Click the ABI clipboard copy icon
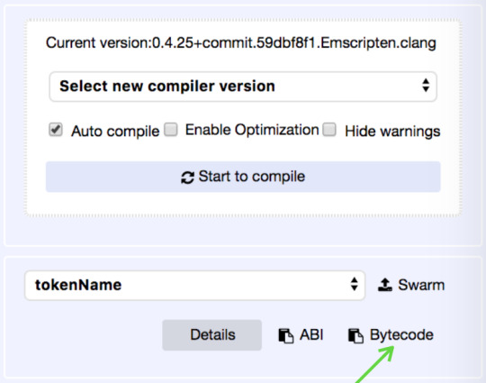486x383 pixels. click(x=286, y=336)
